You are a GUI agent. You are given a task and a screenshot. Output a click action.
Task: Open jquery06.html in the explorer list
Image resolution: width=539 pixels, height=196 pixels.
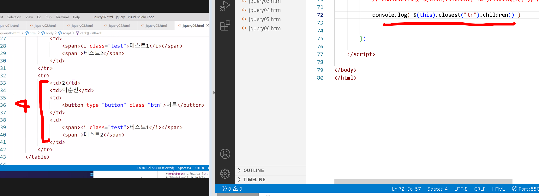coord(265,28)
